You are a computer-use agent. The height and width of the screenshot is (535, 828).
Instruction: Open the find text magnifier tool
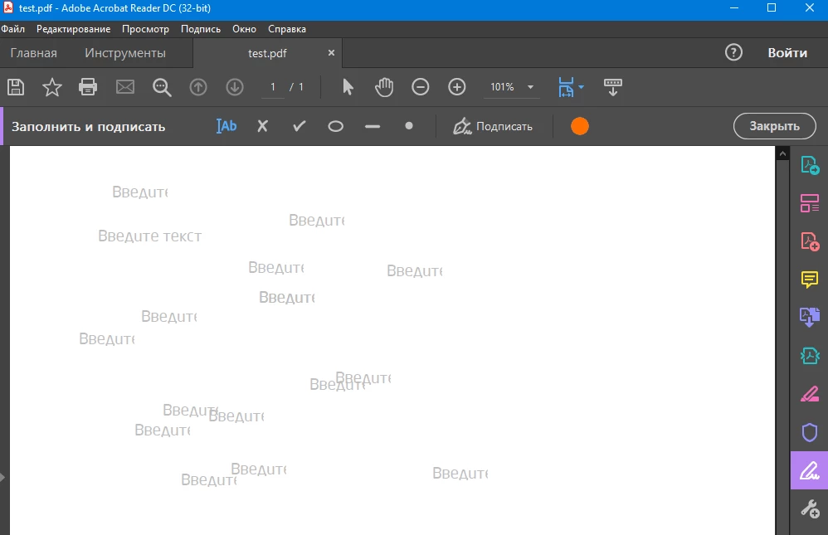pyautogui.click(x=162, y=87)
